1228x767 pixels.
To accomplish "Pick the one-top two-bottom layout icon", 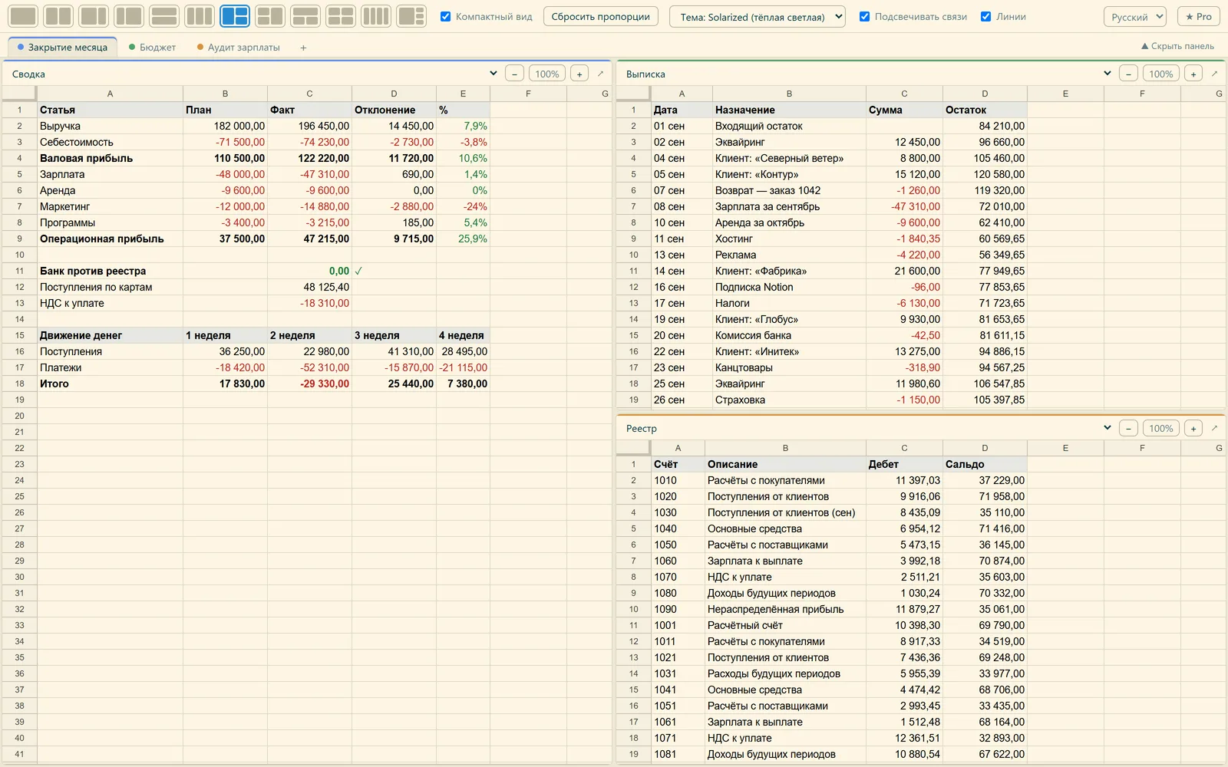I will (305, 16).
